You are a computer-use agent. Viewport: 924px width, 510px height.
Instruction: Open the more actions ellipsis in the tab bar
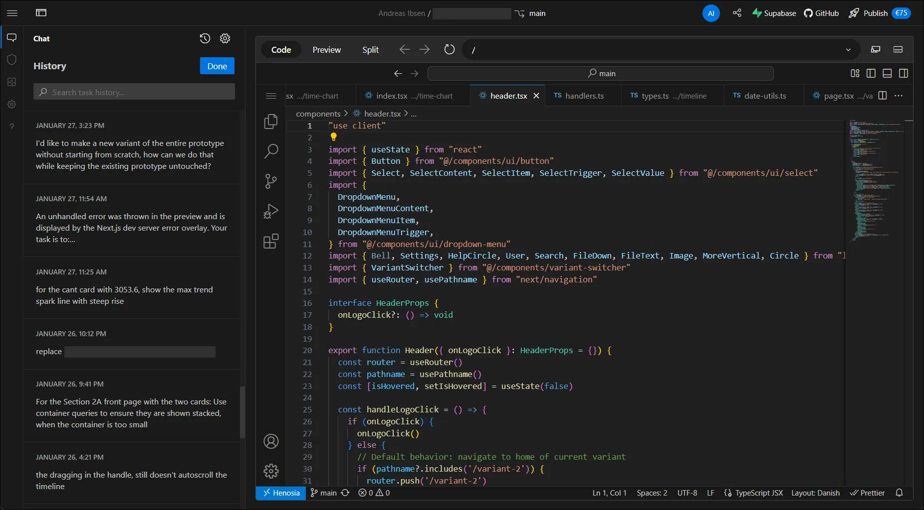click(899, 96)
